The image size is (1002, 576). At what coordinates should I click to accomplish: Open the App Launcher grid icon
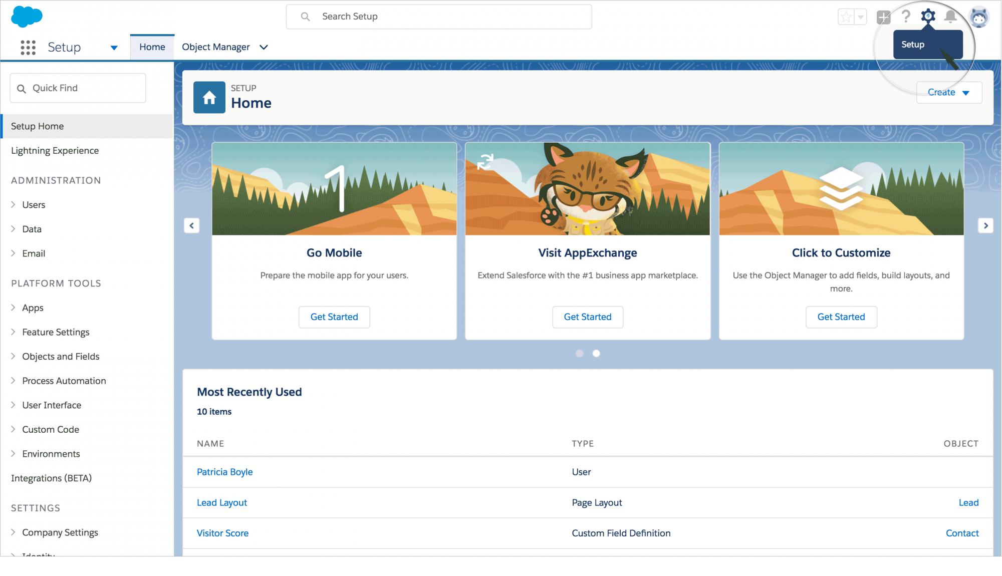28,47
